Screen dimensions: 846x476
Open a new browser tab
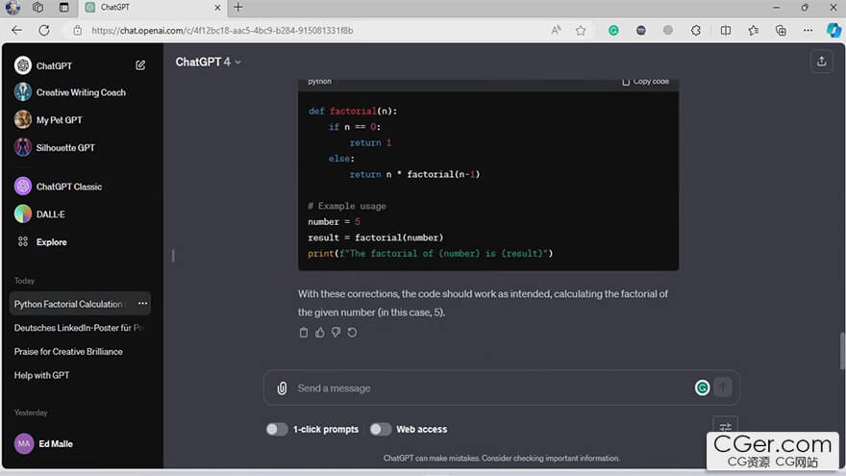[x=238, y=8]
